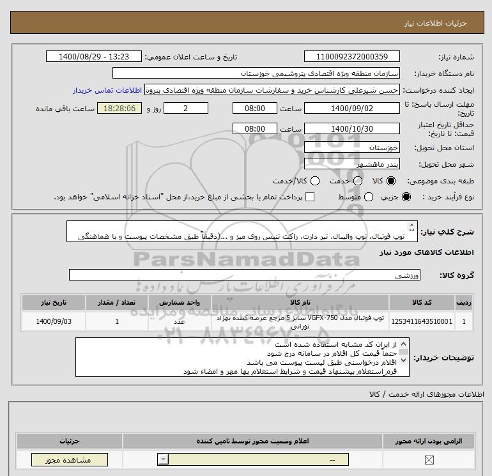
Task: Click the remaining days field showing 2
Action: (x=186, y=108)
